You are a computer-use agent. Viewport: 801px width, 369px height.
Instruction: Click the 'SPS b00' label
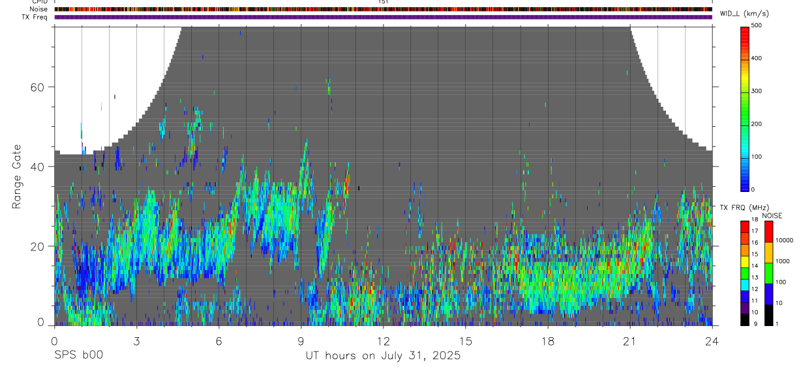pyautogui.click(x=78, y=356)
